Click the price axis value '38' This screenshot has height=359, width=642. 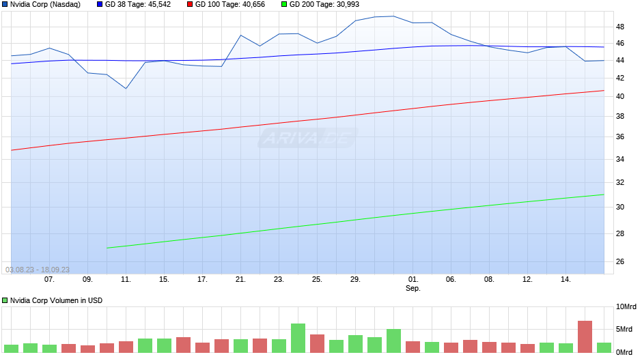[x=620, y=116]
